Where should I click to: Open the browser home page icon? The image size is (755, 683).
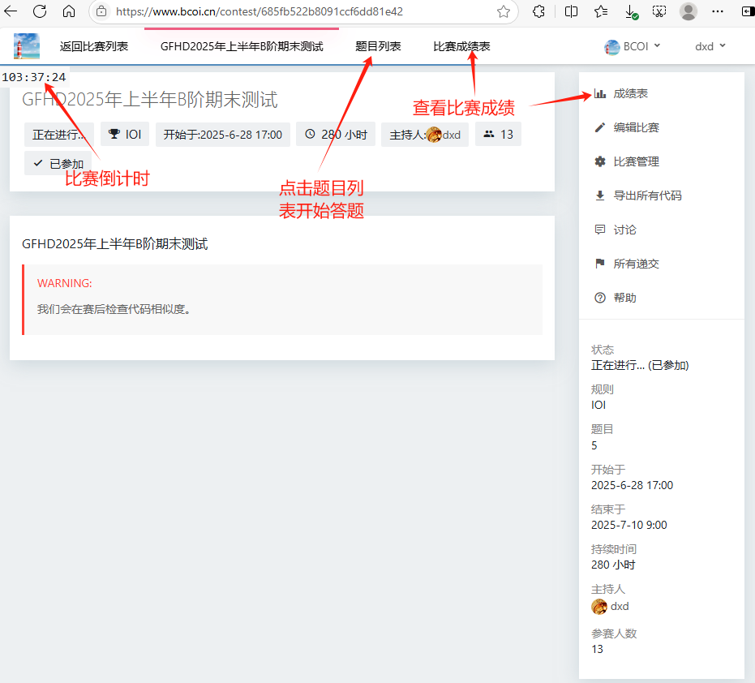69,11
